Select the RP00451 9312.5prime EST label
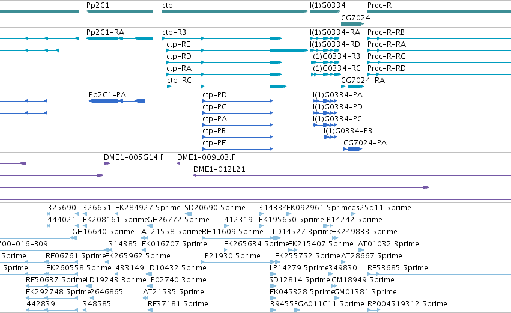The height and width of the screenshot is (313, 511). (x=407, y=305)
